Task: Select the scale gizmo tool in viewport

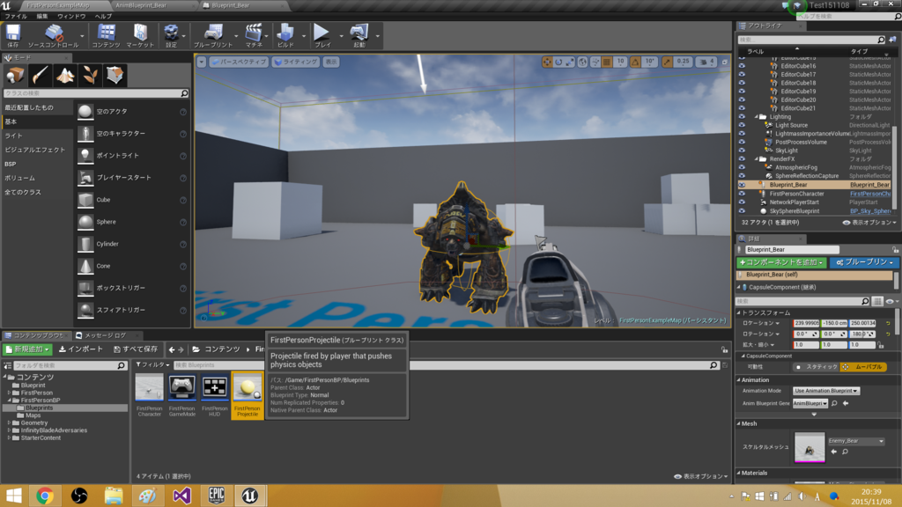Action: tap(570, 62)
